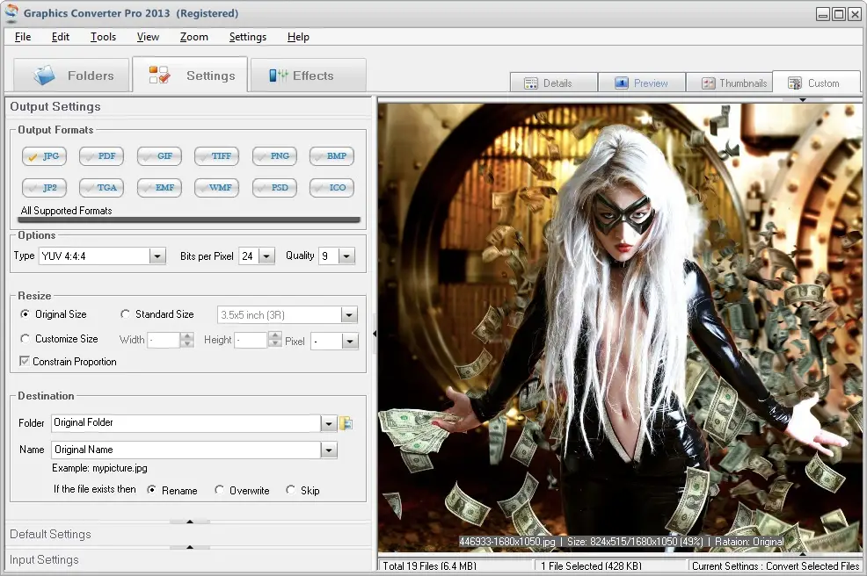Select GIF output format
The image size is (867, 576).
[159, 156]
